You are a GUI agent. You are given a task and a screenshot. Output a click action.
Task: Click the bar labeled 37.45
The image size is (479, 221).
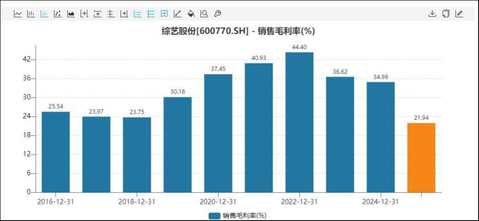(x=218, y=133)
